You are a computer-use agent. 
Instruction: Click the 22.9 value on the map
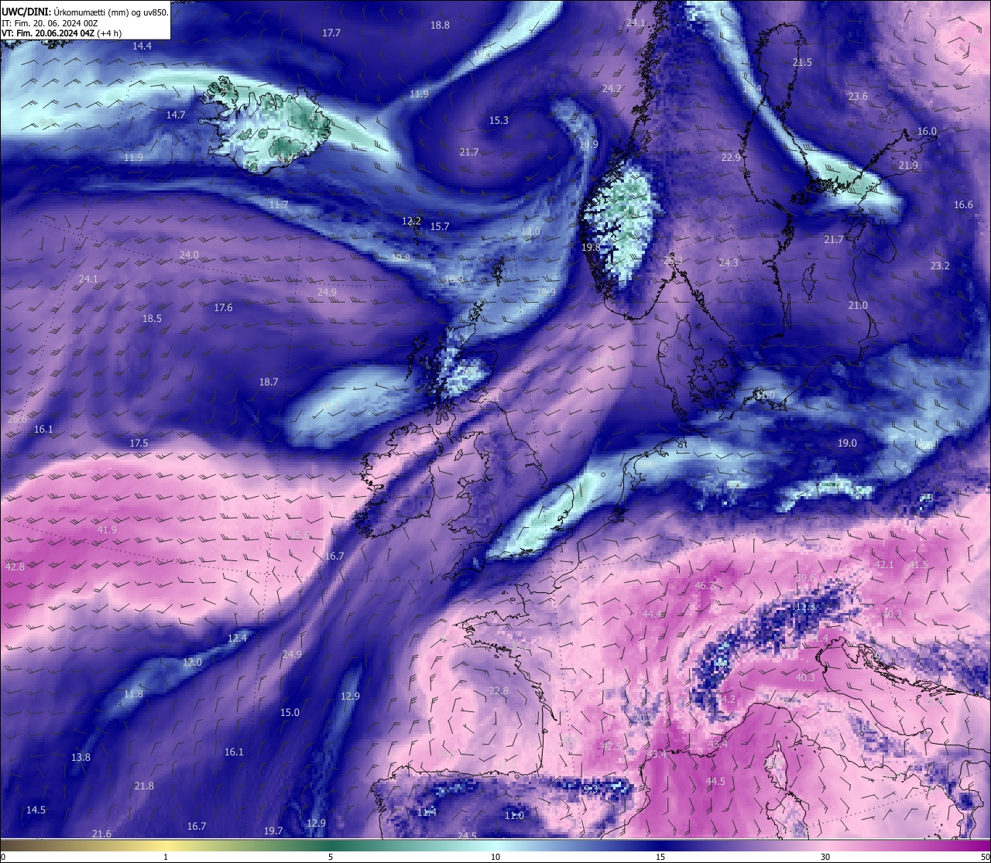tap(731, 156)
